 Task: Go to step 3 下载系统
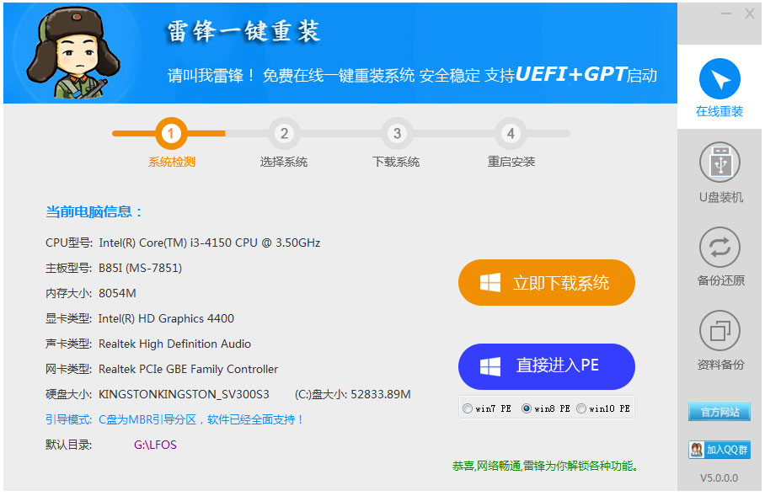coord(397,133)
